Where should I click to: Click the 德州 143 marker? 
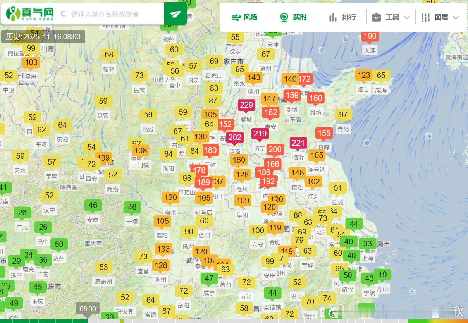[254, 78]
